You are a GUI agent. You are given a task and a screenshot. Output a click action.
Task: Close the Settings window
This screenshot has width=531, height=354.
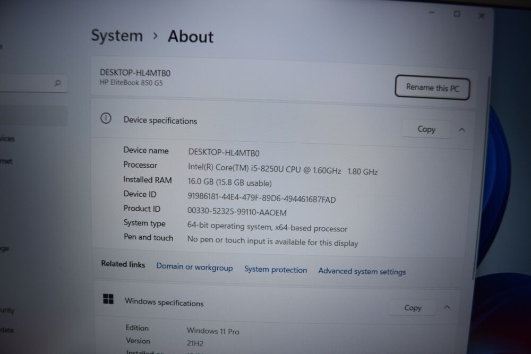point(481,15)
